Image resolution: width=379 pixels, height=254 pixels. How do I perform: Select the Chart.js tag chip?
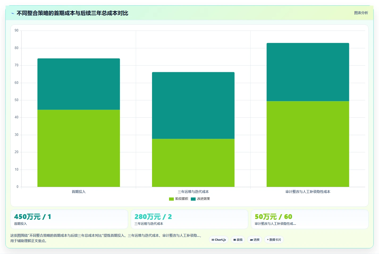tap(219, 240)
